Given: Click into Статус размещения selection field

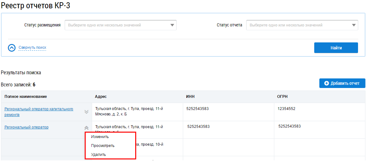Looking at the screenshot, I should pos(121,25).
